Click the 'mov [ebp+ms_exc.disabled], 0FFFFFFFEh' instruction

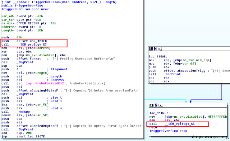click(x=188, y=117)
